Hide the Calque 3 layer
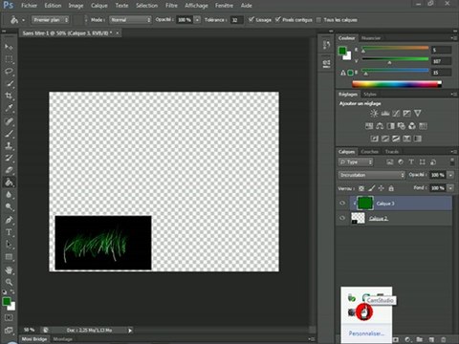The image size is (459, 344). click(x=342, y=204)
